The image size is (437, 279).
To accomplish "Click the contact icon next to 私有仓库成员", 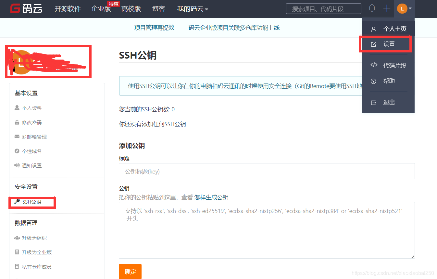I will (x=17, y=267).
